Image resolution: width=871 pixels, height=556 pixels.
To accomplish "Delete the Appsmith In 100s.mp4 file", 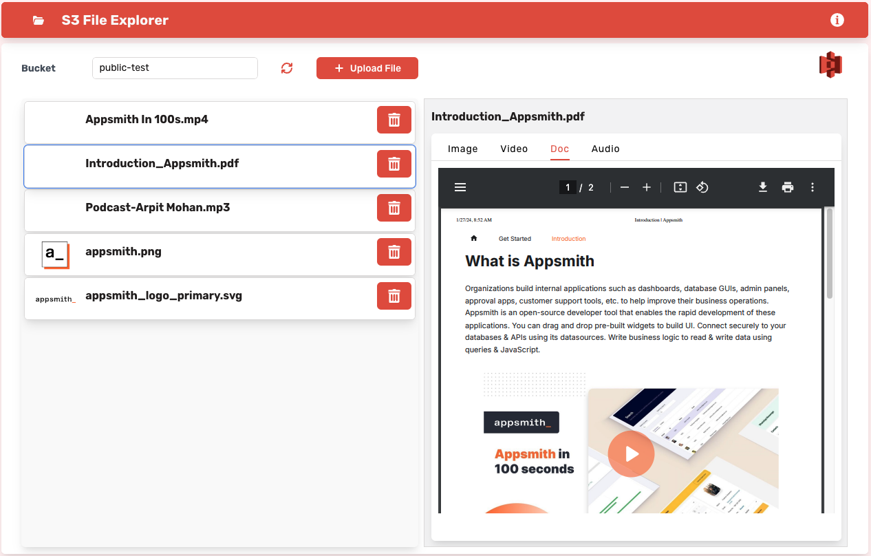I will click(x=394, y=120).
